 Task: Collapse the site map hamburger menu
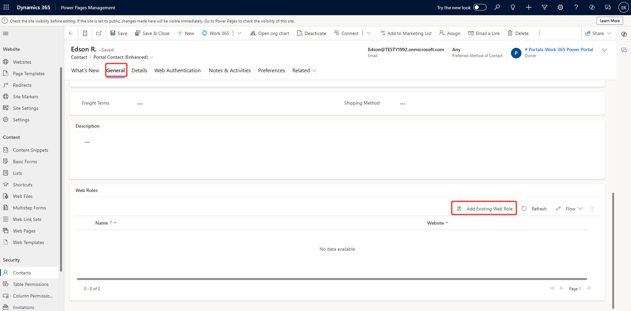tap(6, 33)
